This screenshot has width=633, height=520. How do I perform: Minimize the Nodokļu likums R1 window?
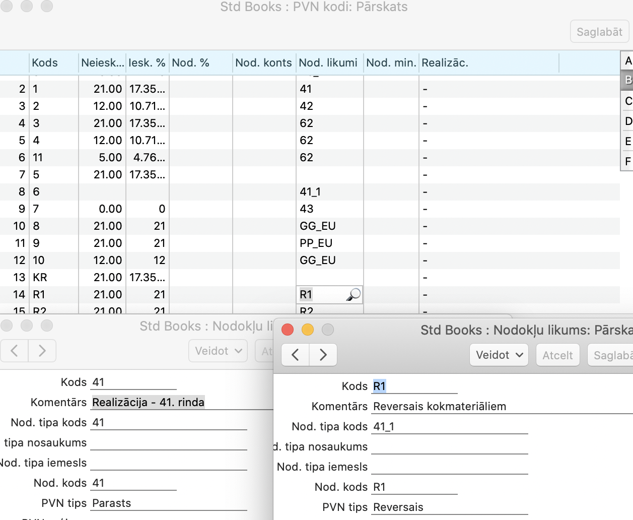[308, 330]
